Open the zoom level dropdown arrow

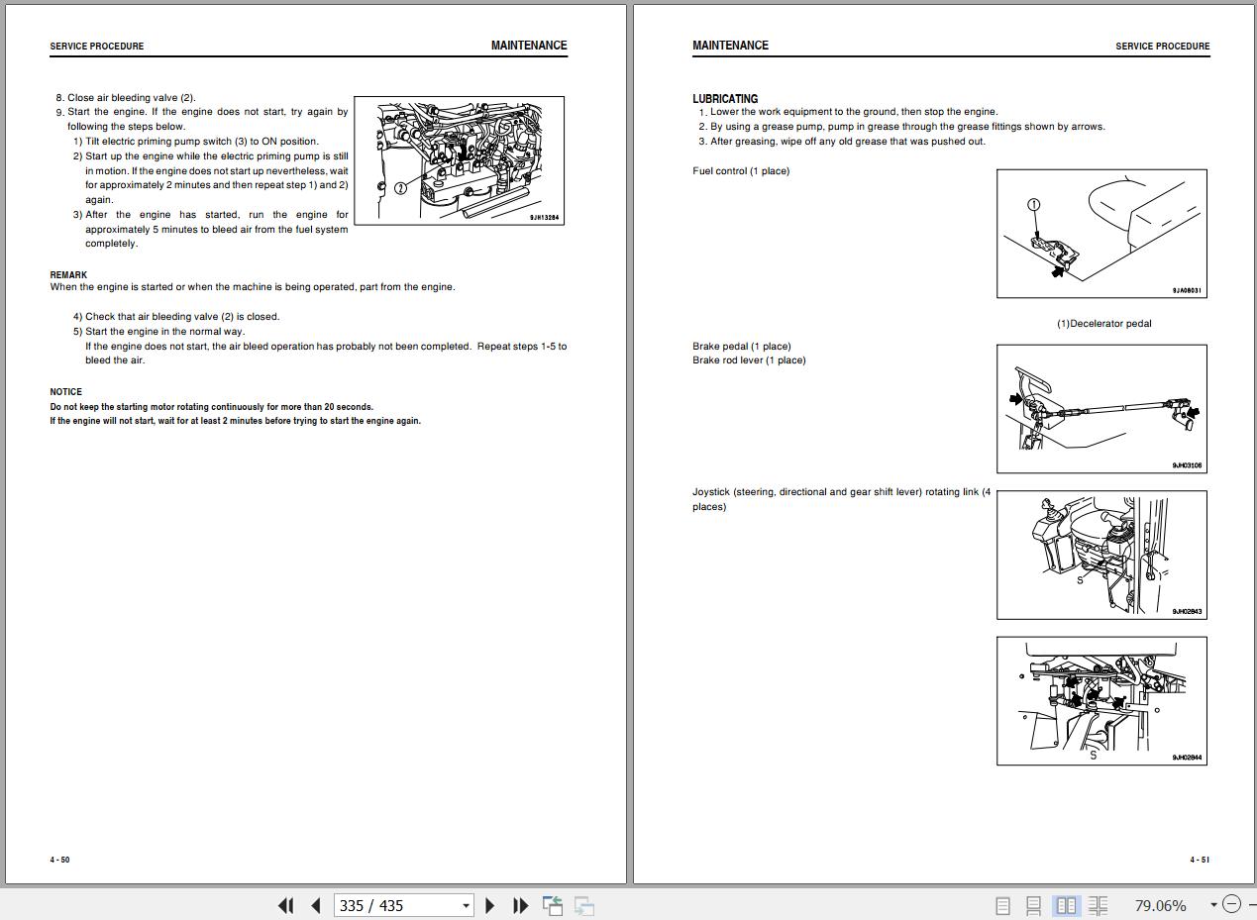pos(1213,905)
